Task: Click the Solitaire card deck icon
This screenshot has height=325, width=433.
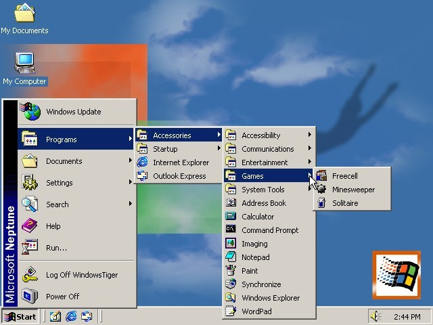Action: tap(321, 203)
